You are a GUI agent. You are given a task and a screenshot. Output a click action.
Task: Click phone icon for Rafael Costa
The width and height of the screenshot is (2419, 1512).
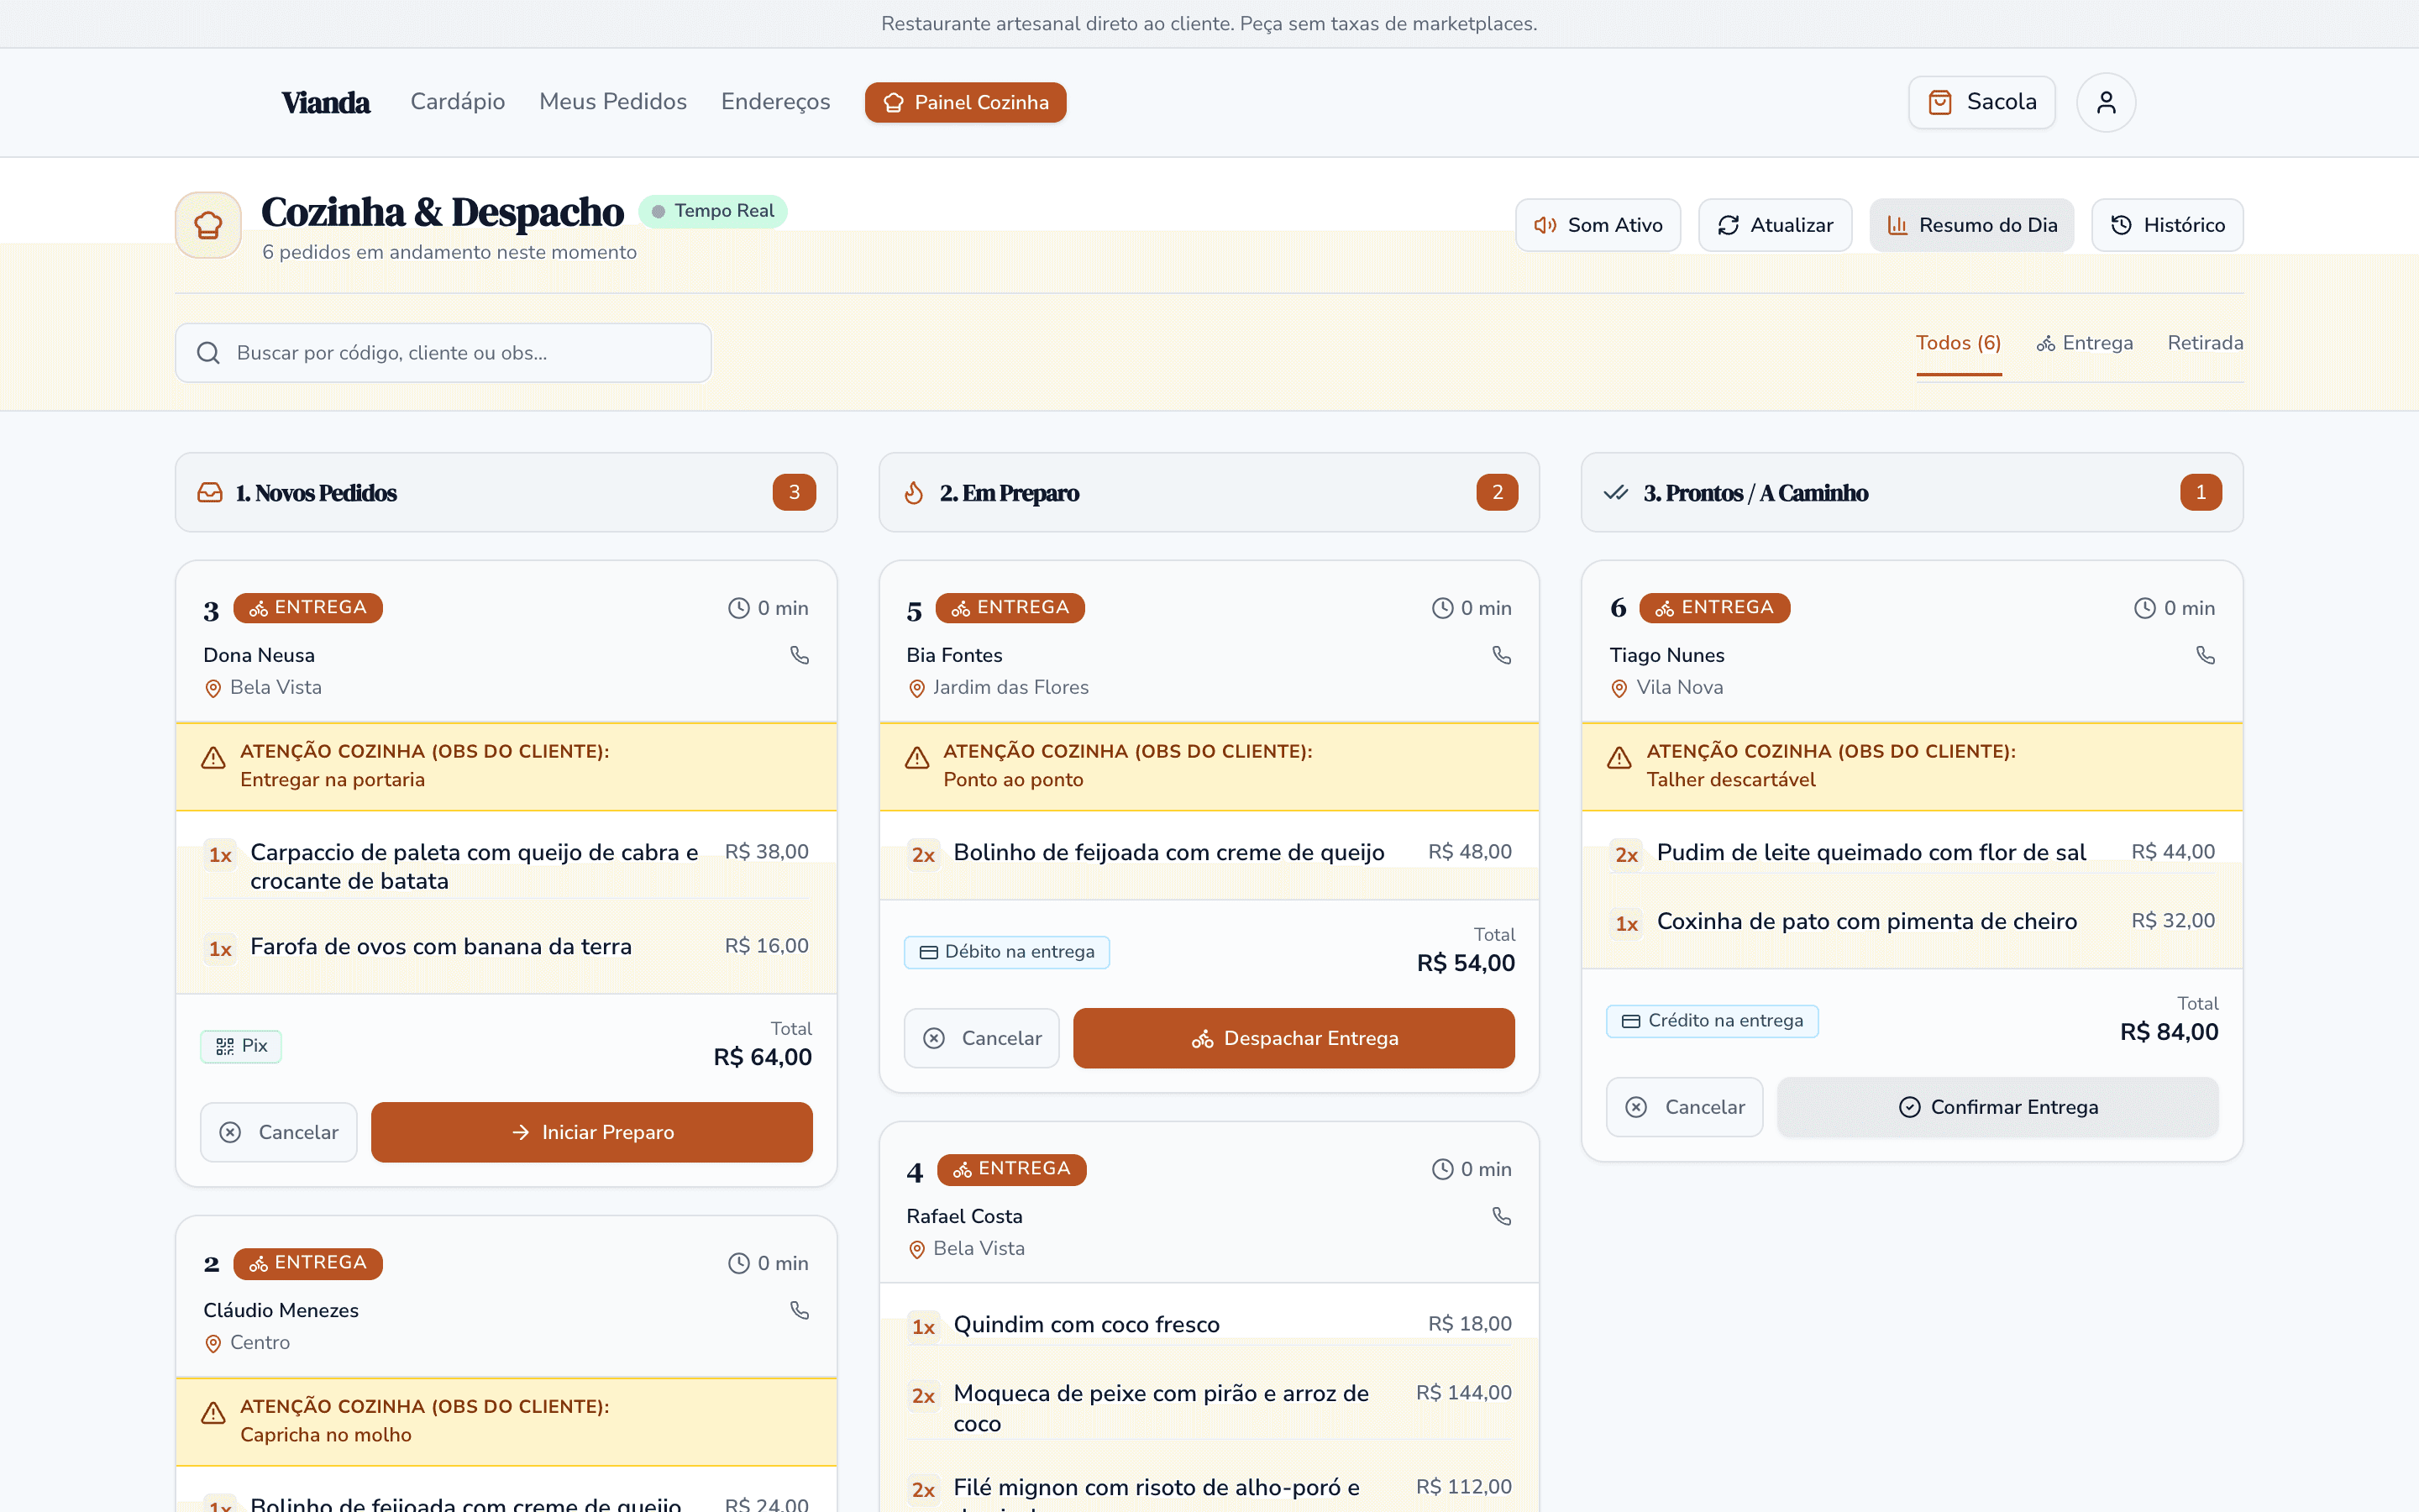tap(1502, 1216)
